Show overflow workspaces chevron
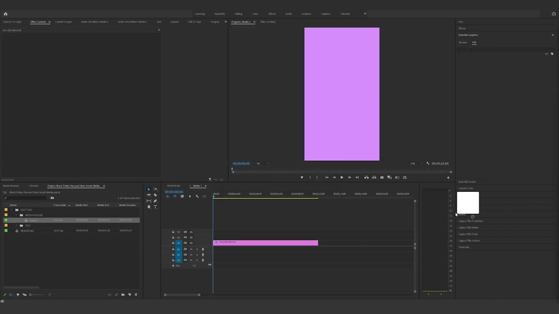This screenshot has height=314, width=559. pos(365,14)
